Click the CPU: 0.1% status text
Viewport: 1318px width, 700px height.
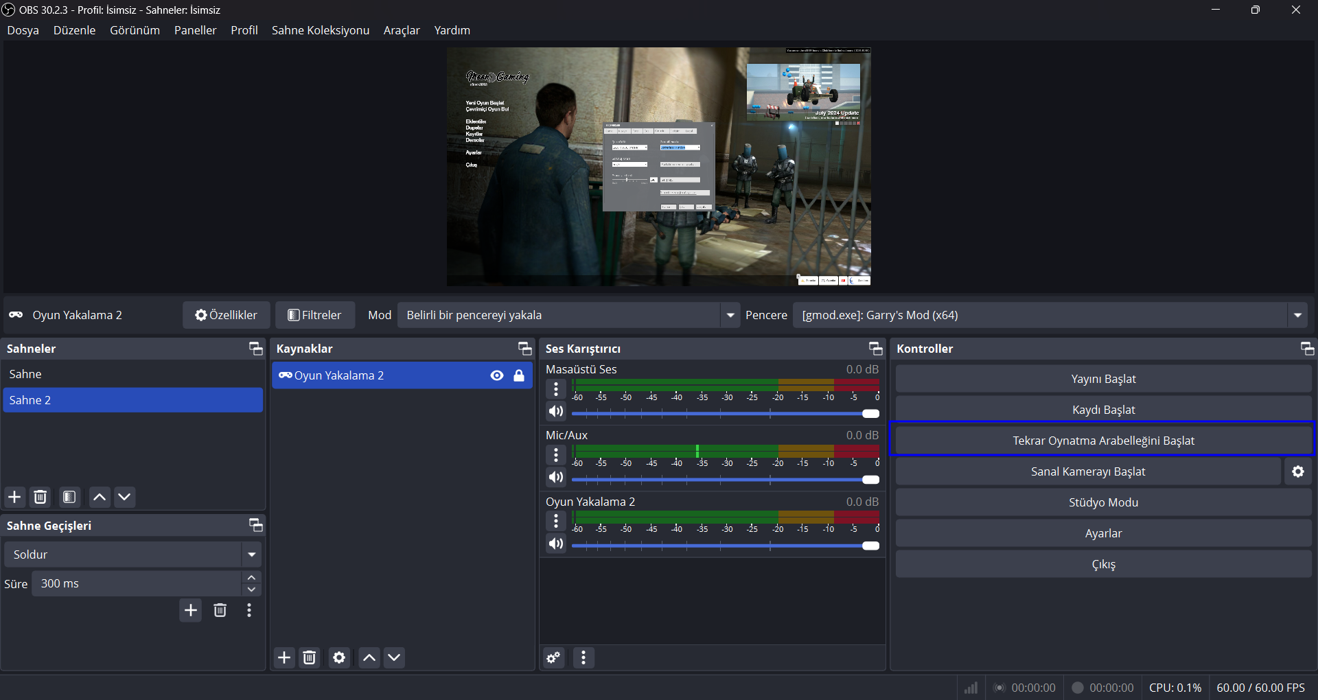[x=1175, y=688]
